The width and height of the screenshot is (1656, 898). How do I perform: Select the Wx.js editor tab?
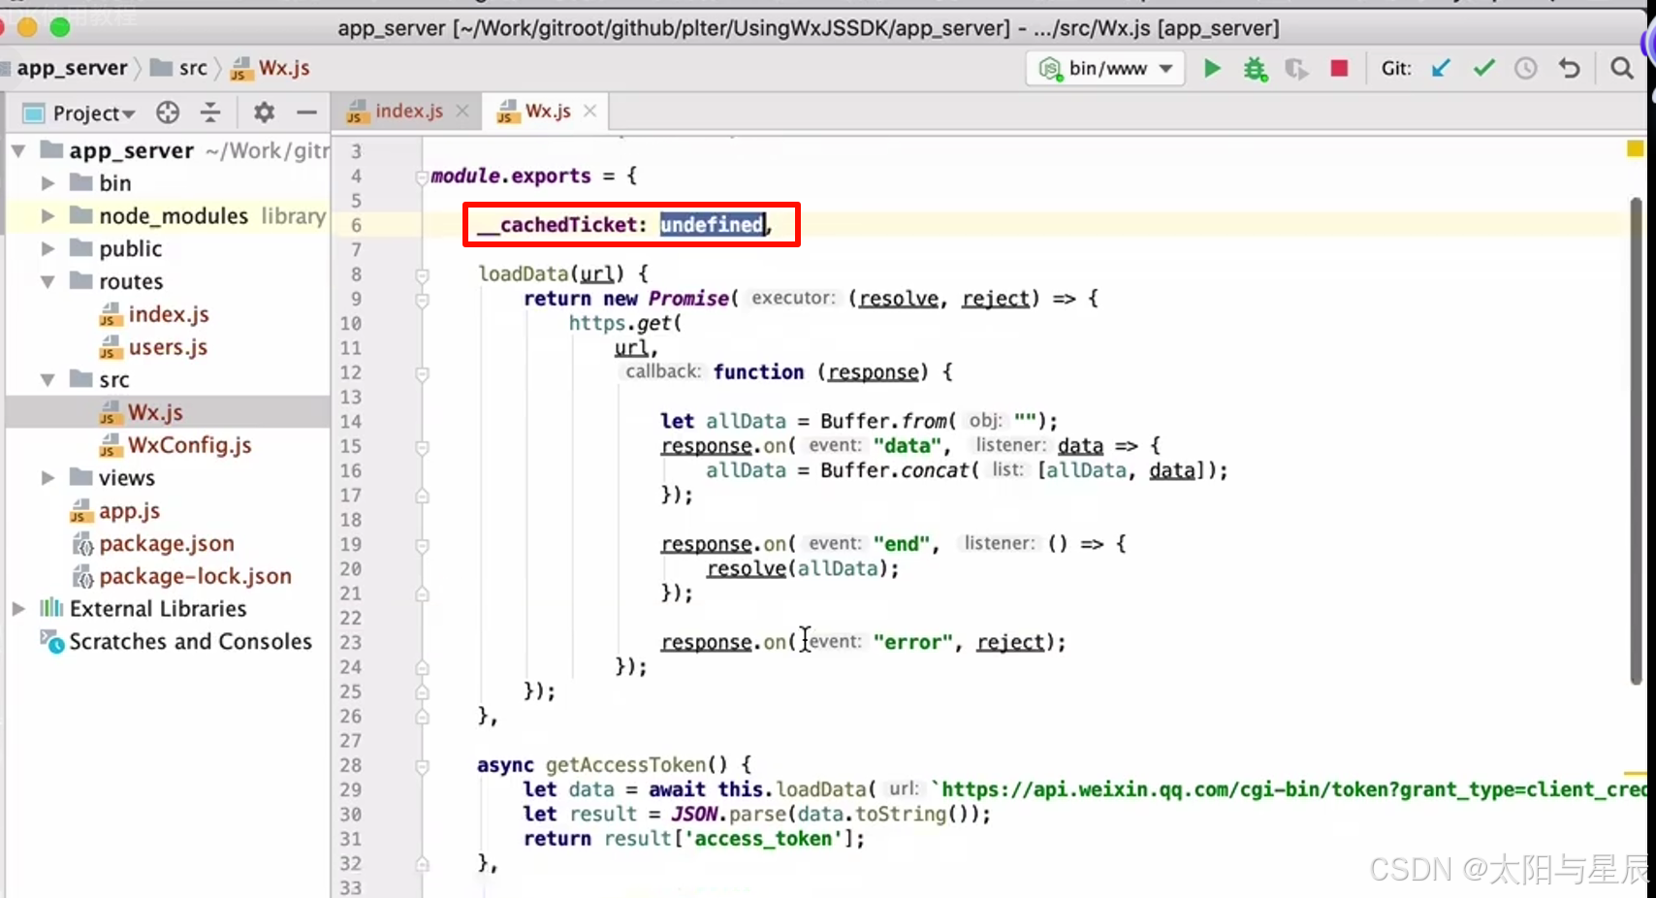(547, 111)
